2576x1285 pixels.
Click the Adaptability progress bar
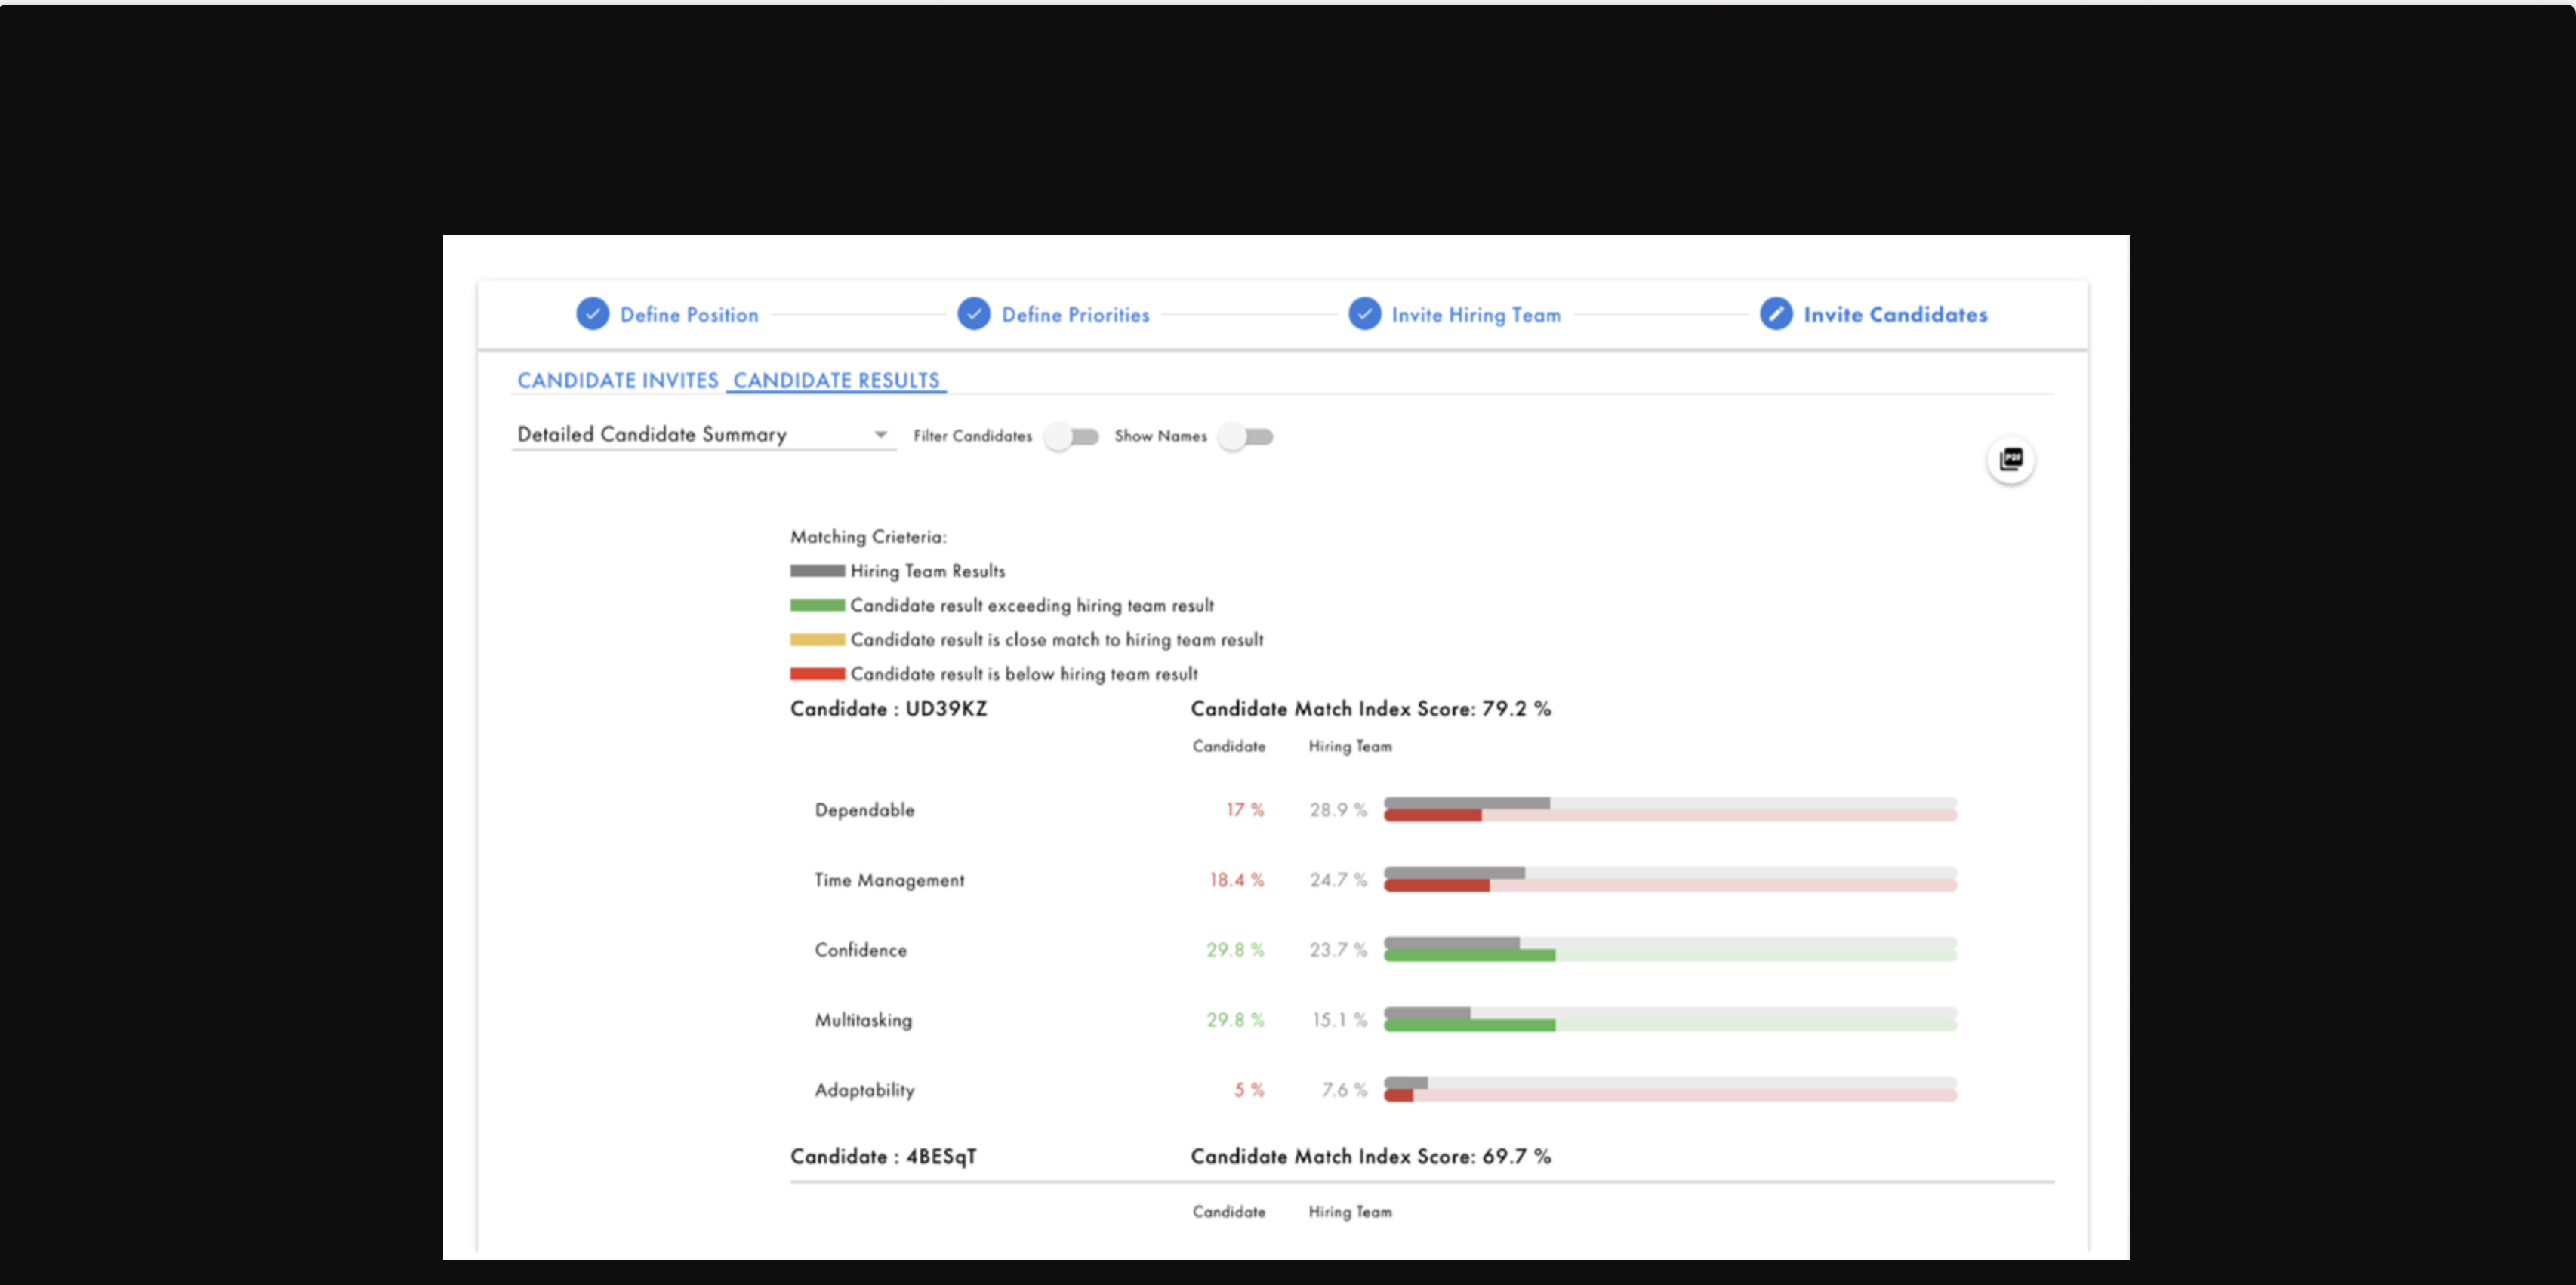pyautogui.click(x=1670, y=1089)
